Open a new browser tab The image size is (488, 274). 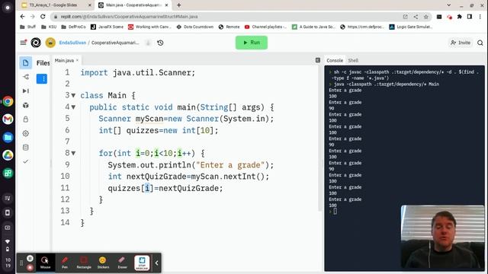coord(178,5)
